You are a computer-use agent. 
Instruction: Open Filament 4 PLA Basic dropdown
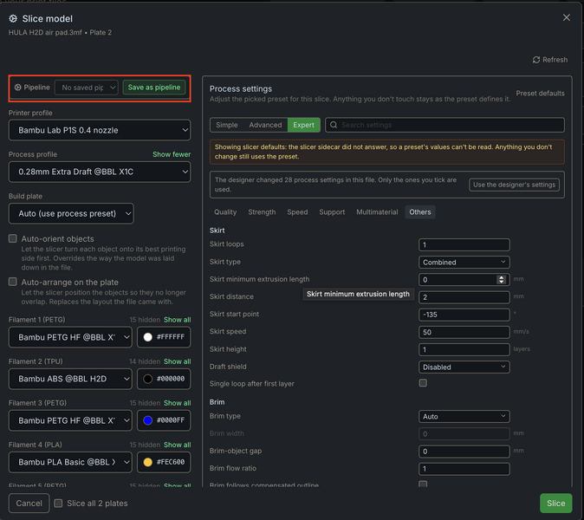[70, 462]
